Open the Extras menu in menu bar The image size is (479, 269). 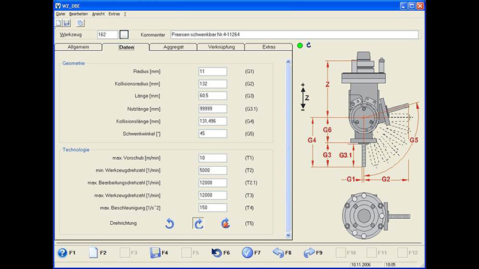coord(114,14)
